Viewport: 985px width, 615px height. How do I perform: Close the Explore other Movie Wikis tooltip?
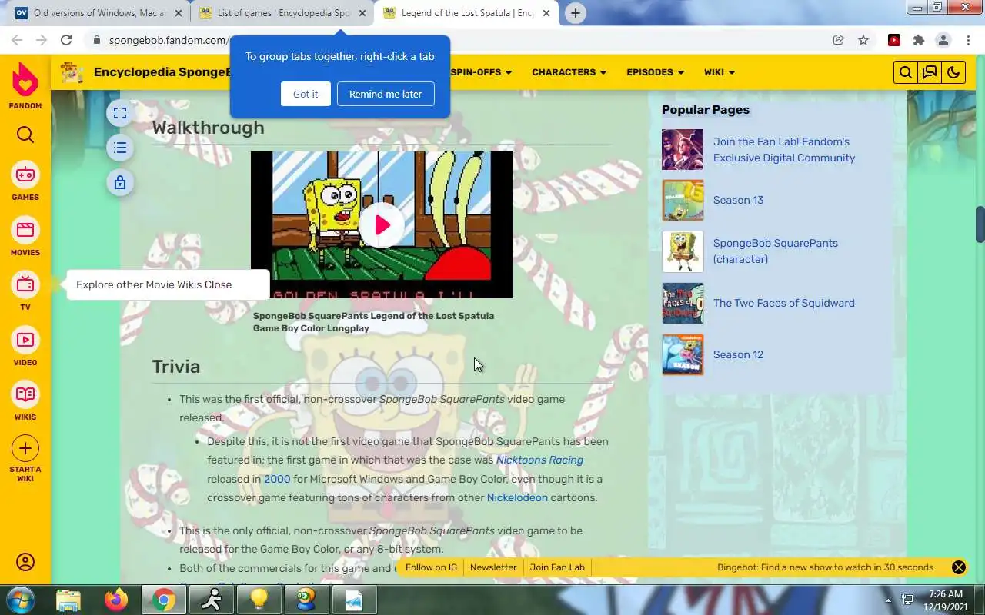(218, 284)
